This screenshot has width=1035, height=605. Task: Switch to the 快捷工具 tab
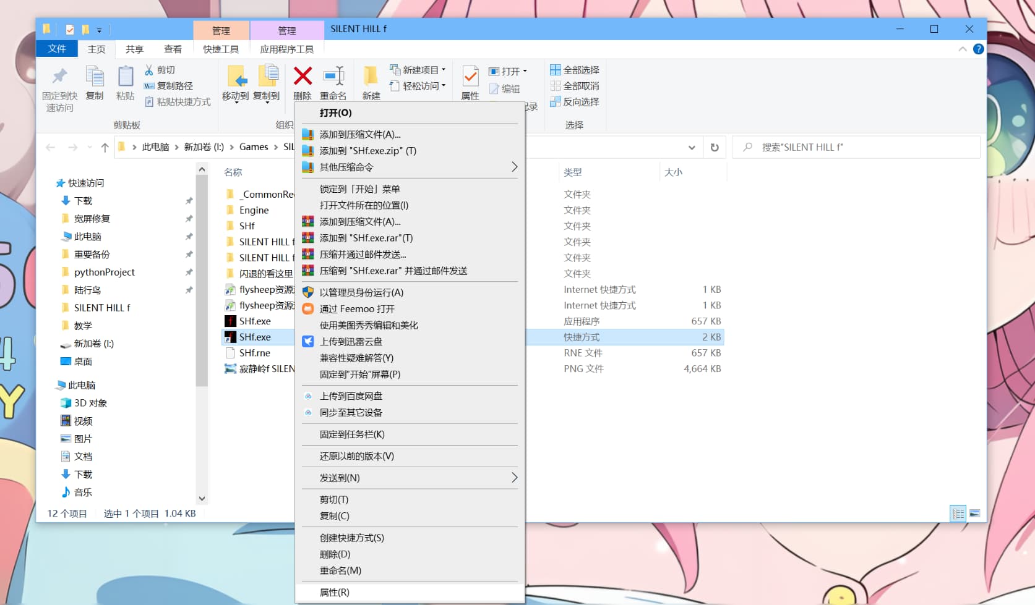[221, 49]
